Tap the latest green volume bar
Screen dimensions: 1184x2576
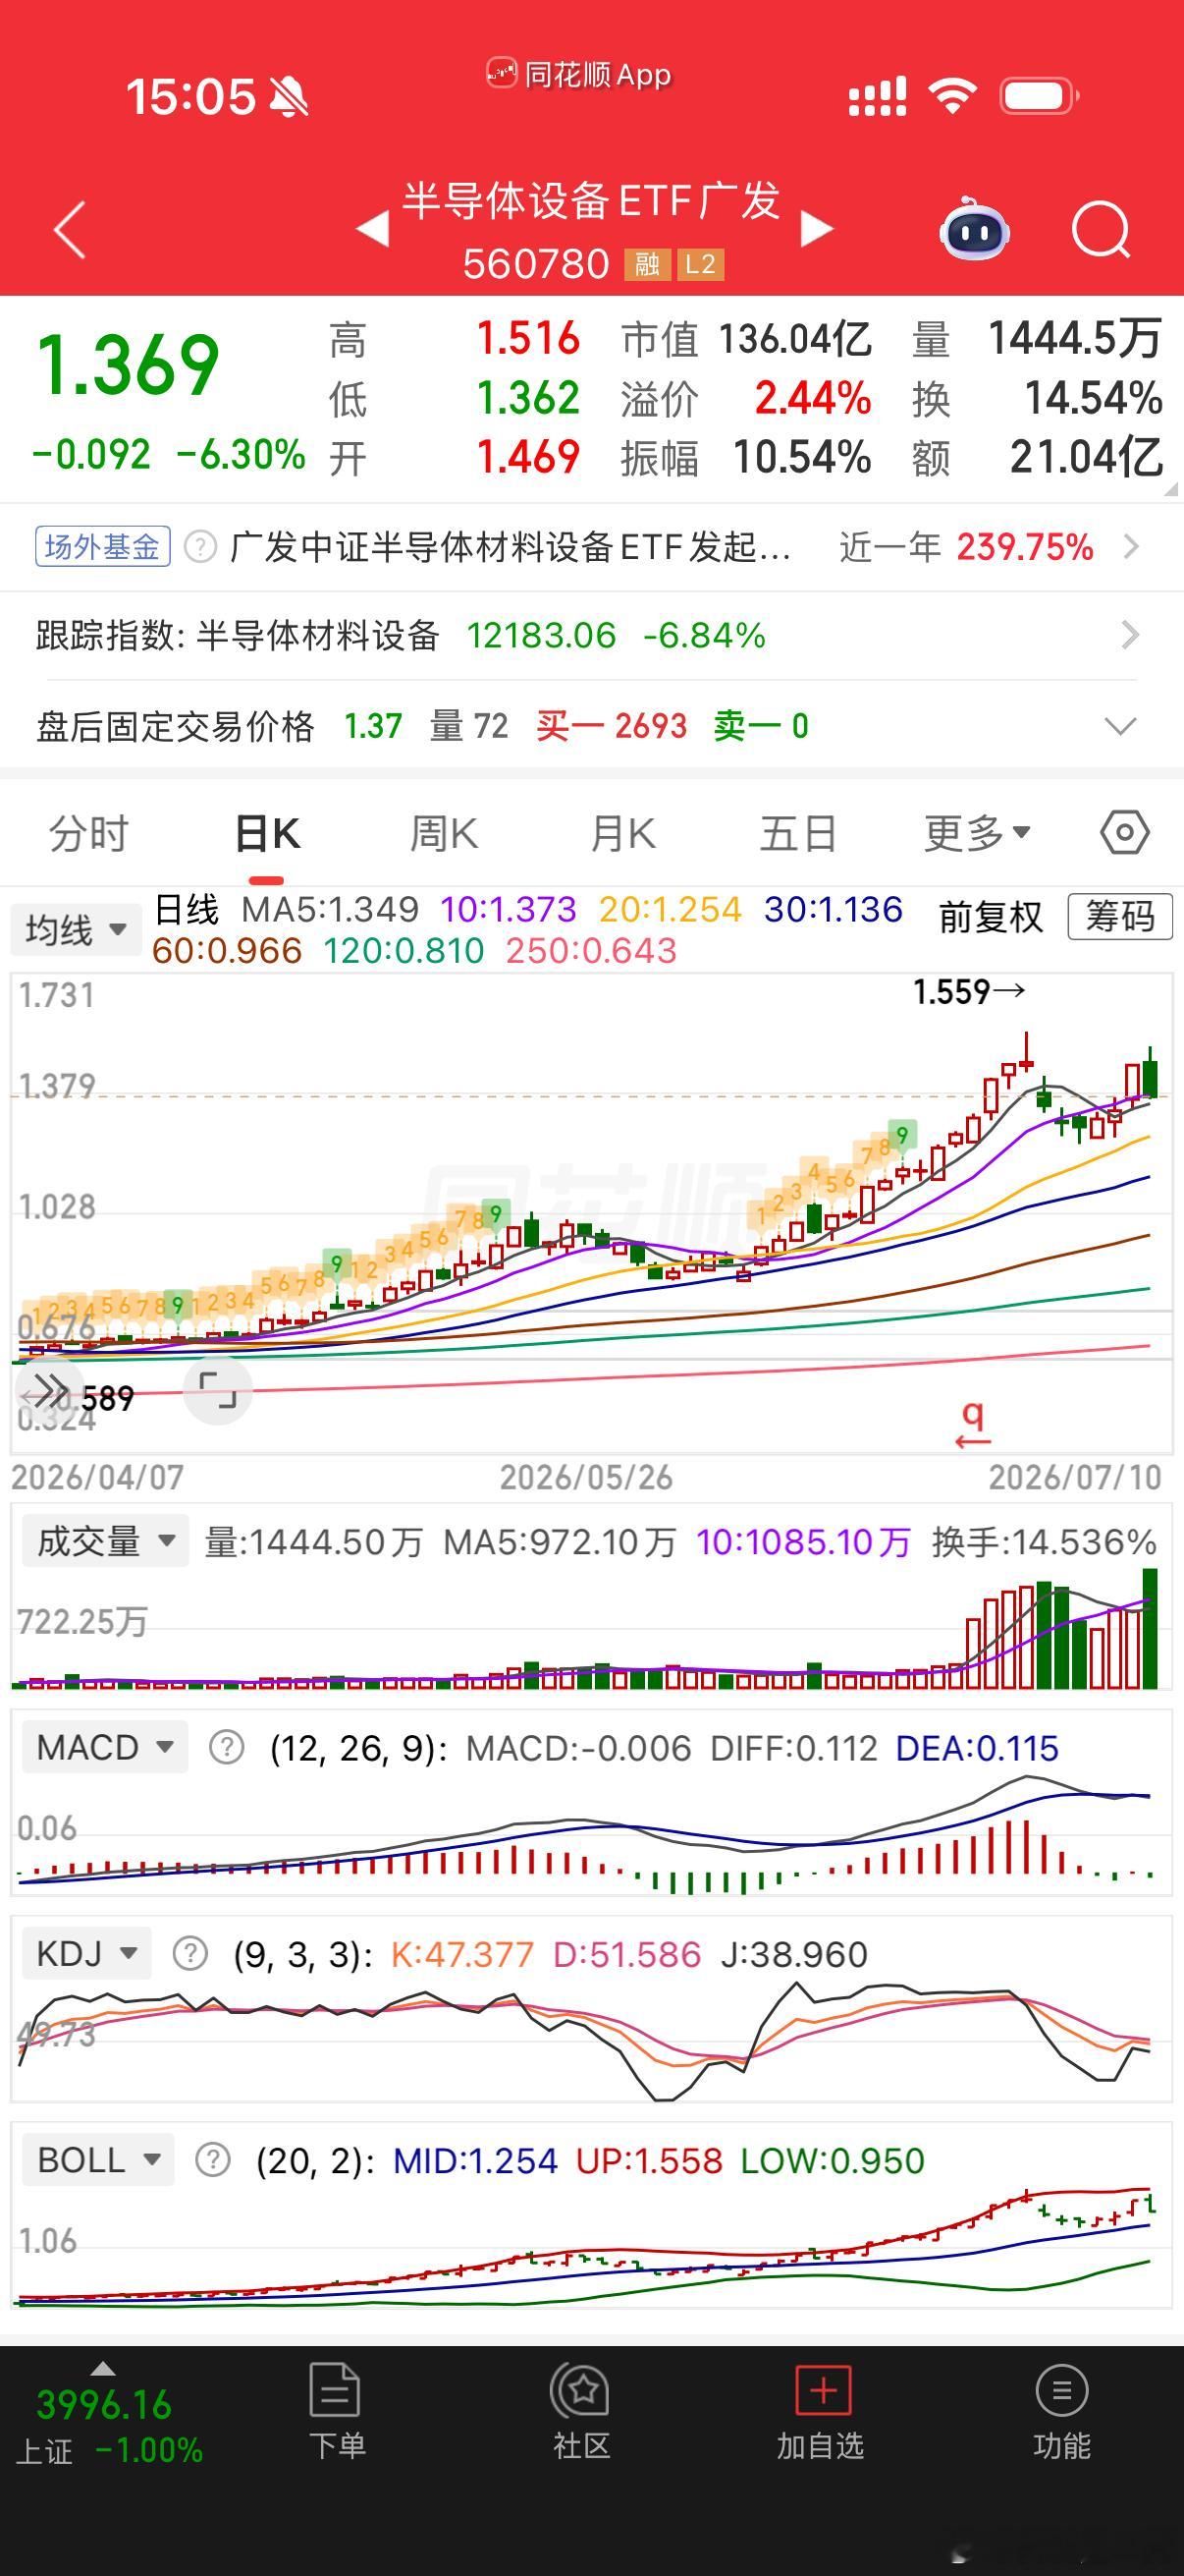click(1150, 1630)
